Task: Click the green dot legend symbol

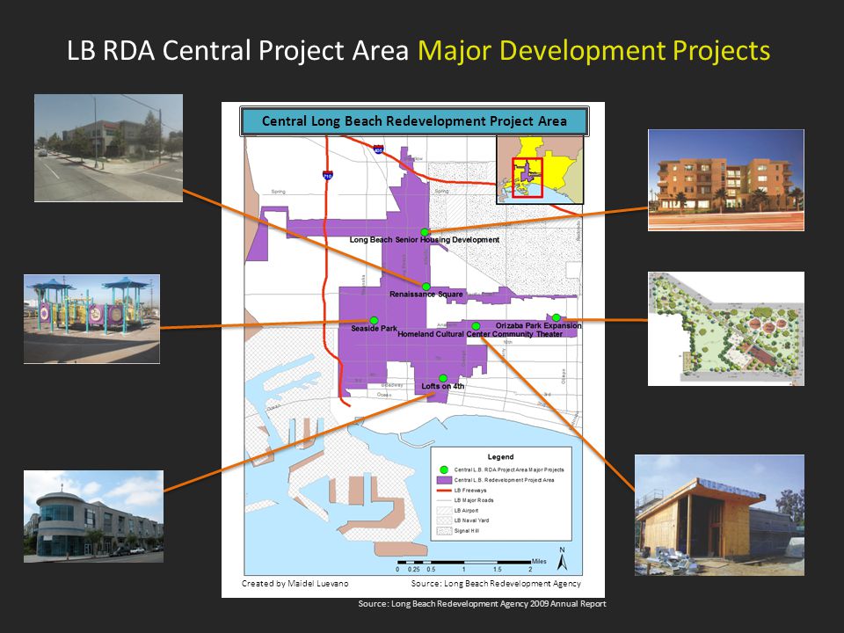Action: (443, 469)
